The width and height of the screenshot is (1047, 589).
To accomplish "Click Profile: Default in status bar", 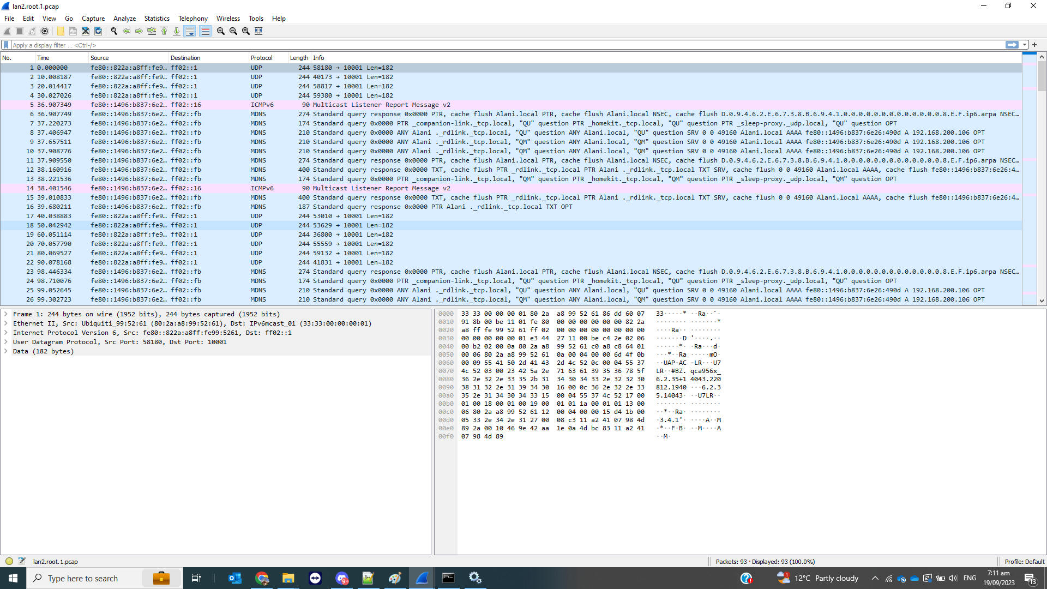I will pos(1024,562).
